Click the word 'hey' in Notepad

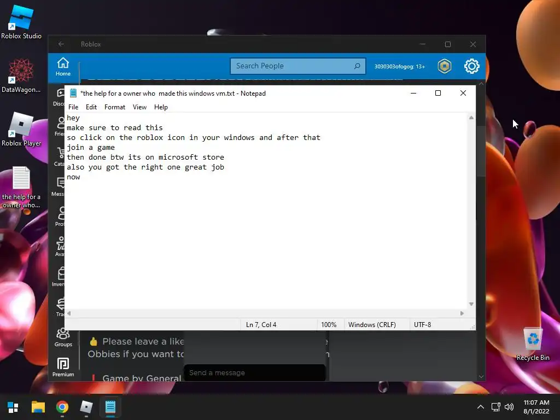click(73, 118)
